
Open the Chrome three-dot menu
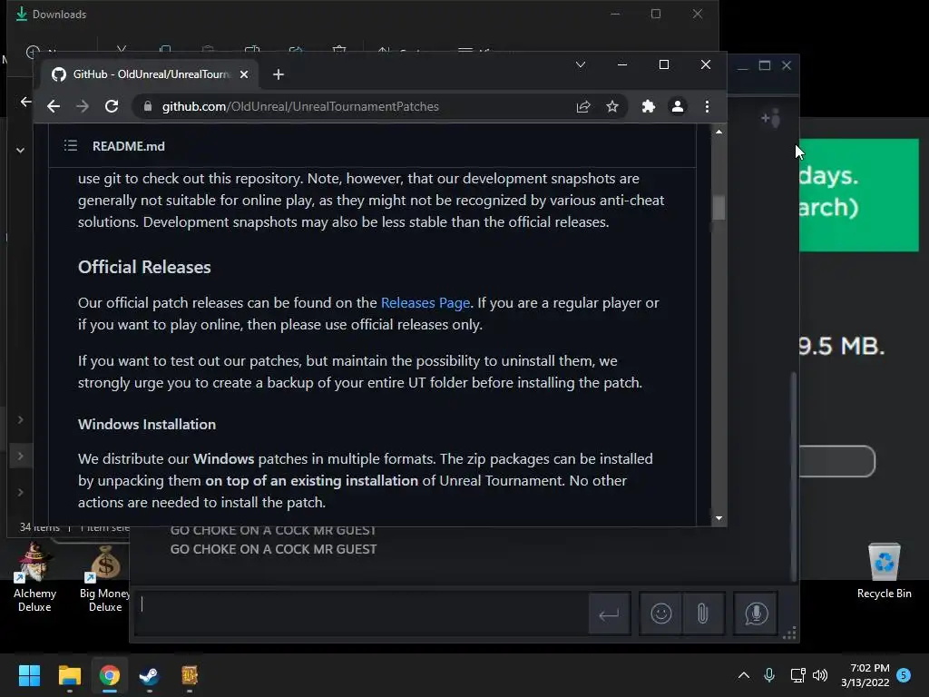point(707,107)
